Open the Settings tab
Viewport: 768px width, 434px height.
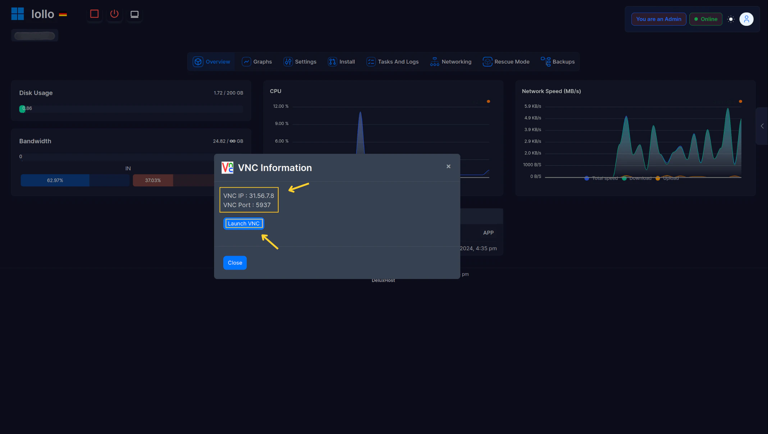300,62
